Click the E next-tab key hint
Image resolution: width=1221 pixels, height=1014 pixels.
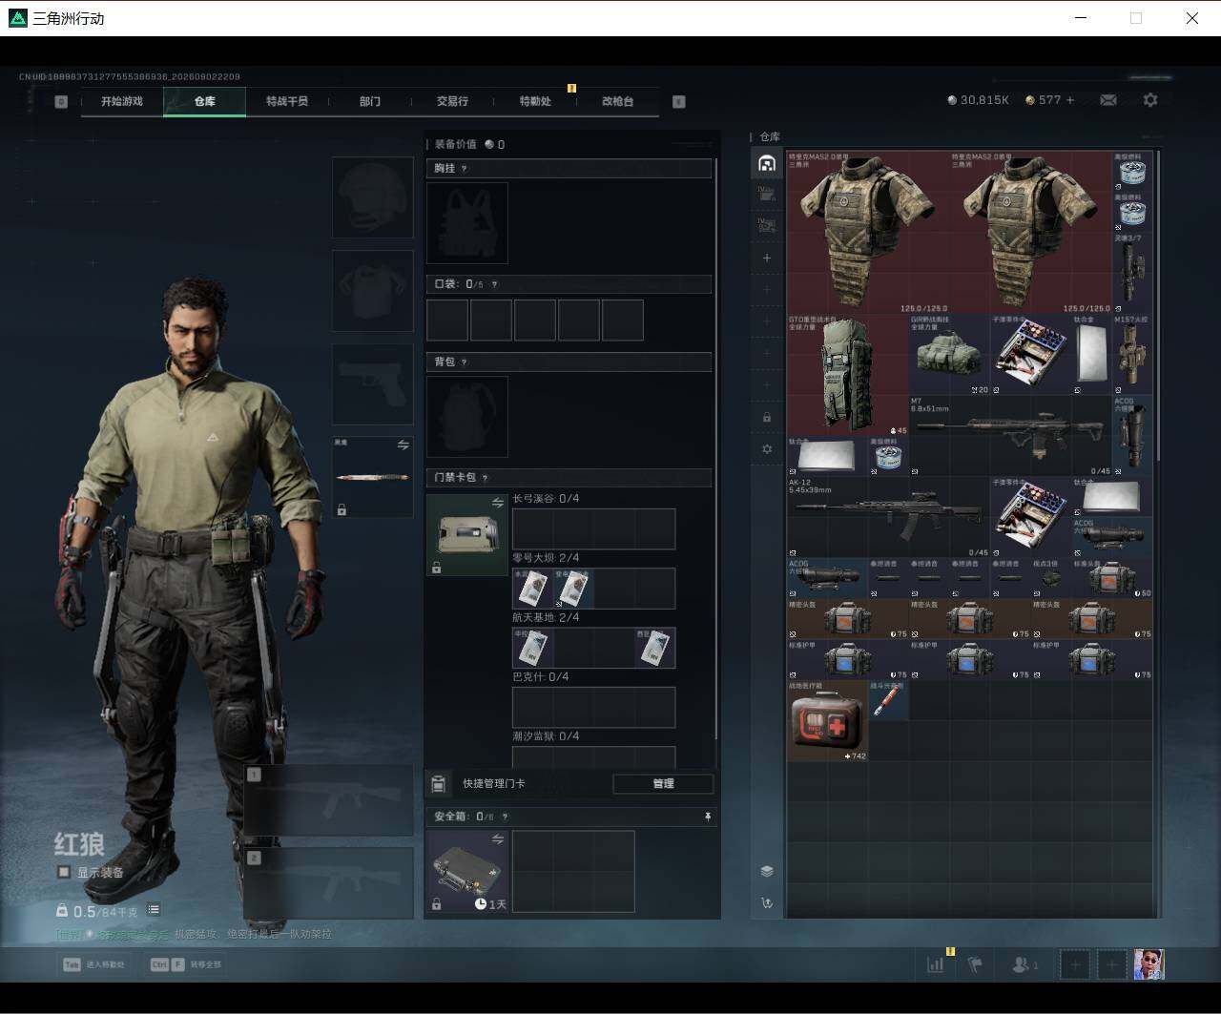coord(679,101)
